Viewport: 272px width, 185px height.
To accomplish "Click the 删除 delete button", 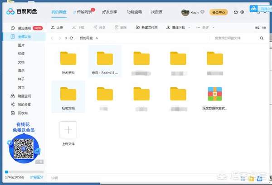I will tap(121, 27).
